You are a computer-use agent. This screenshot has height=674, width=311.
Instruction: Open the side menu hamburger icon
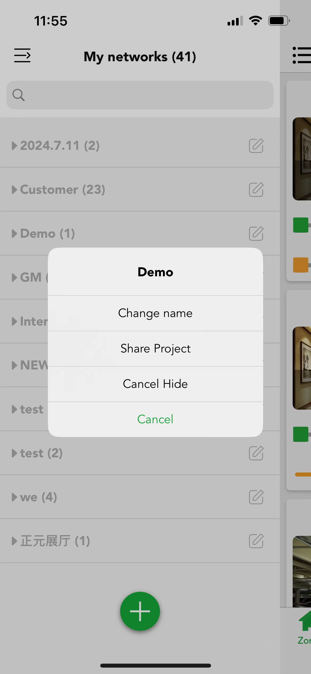pos(22,55)
